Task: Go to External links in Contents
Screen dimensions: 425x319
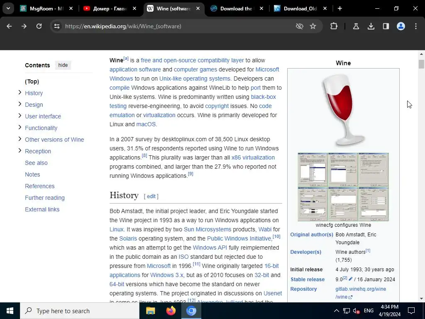Action: point(42,209)
